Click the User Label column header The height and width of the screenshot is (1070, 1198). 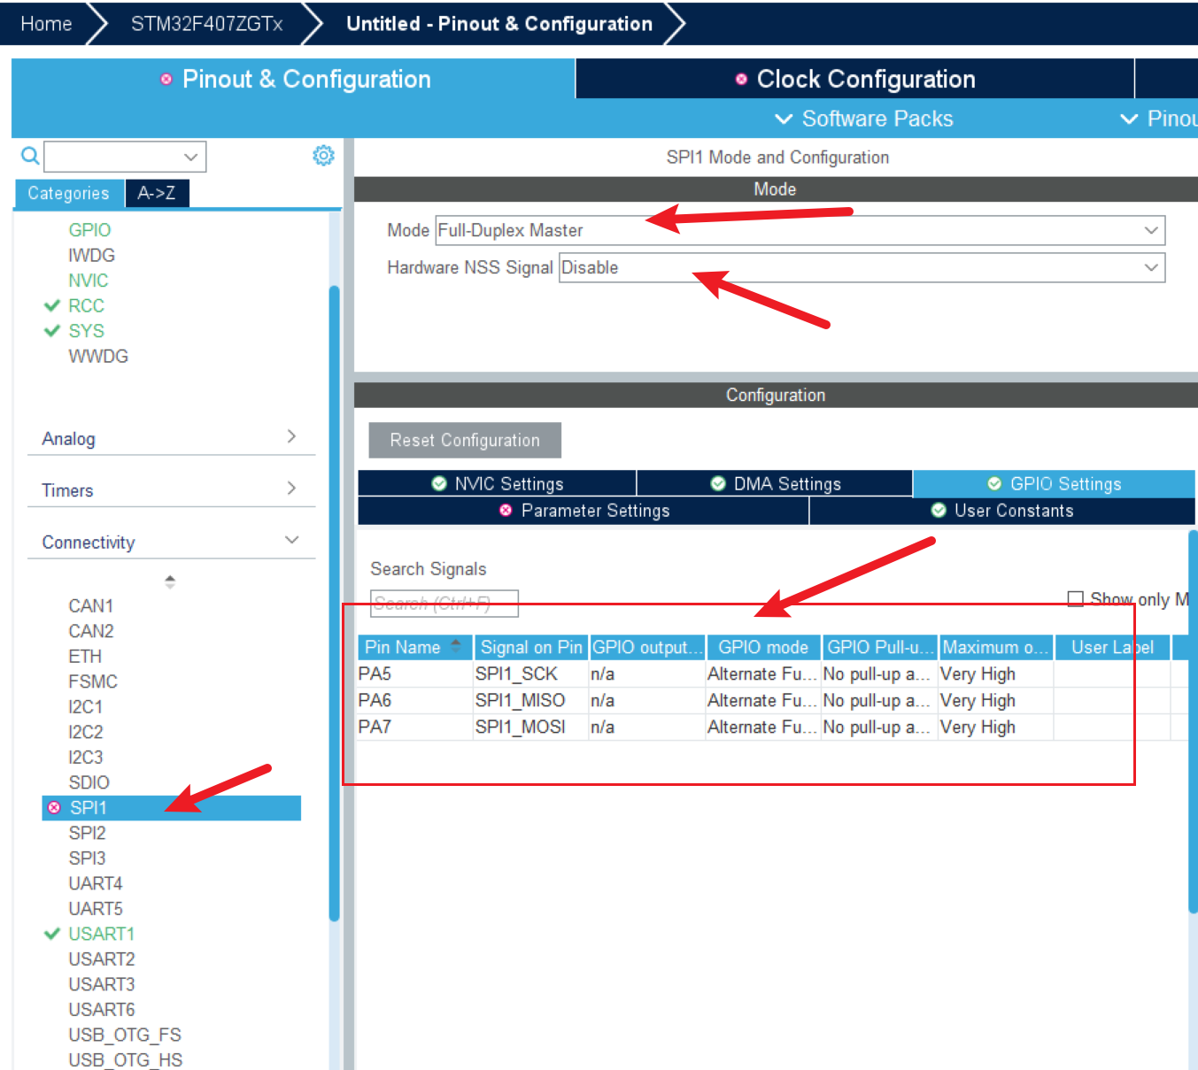coord(1112,647)
